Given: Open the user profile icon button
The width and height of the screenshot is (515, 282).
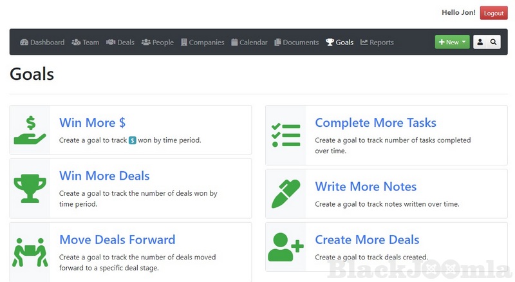Looking at the screenshot, I should coord(480,42).
